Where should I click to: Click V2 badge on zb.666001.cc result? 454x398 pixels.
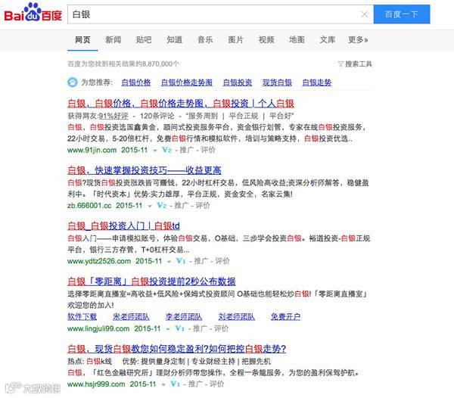[x=162, y=206]
